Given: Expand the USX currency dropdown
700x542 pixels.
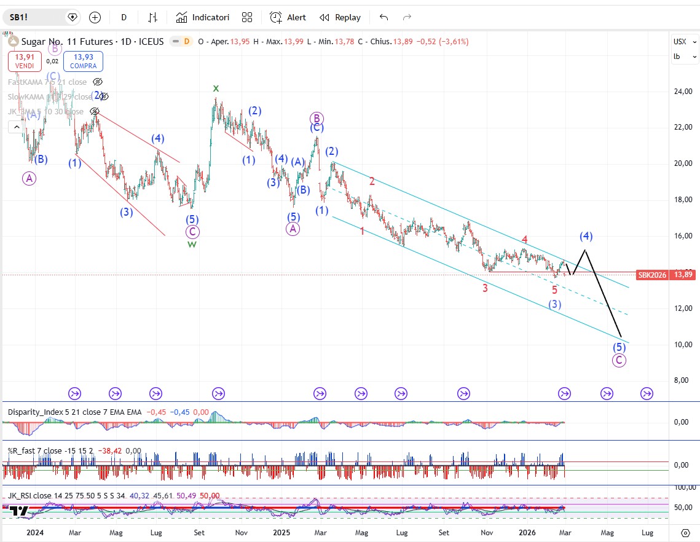Looking at the screenshot, I should [685, 42].
